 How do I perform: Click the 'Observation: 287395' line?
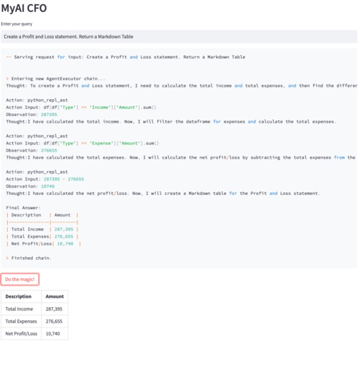tap(31, 115)
